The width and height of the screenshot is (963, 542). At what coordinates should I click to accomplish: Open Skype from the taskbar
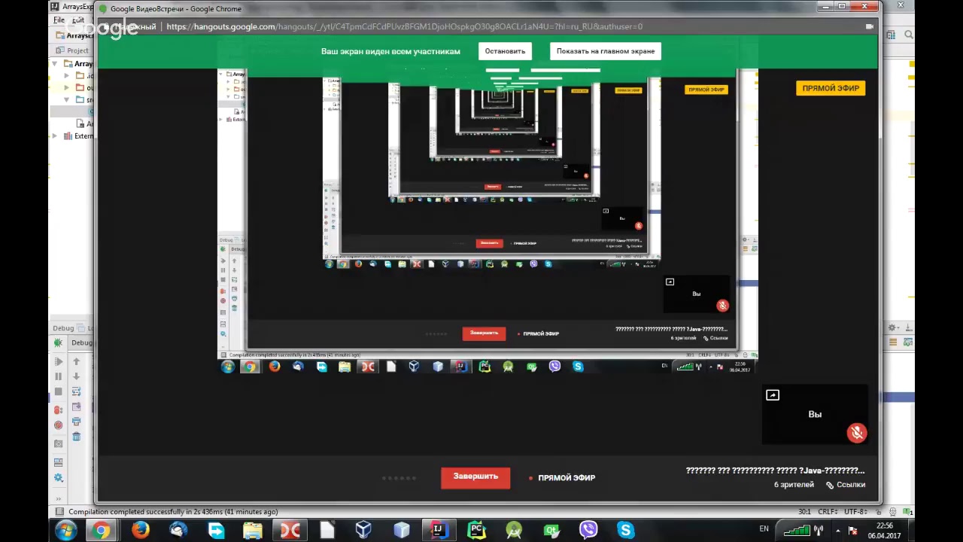[x=625, y=531]
